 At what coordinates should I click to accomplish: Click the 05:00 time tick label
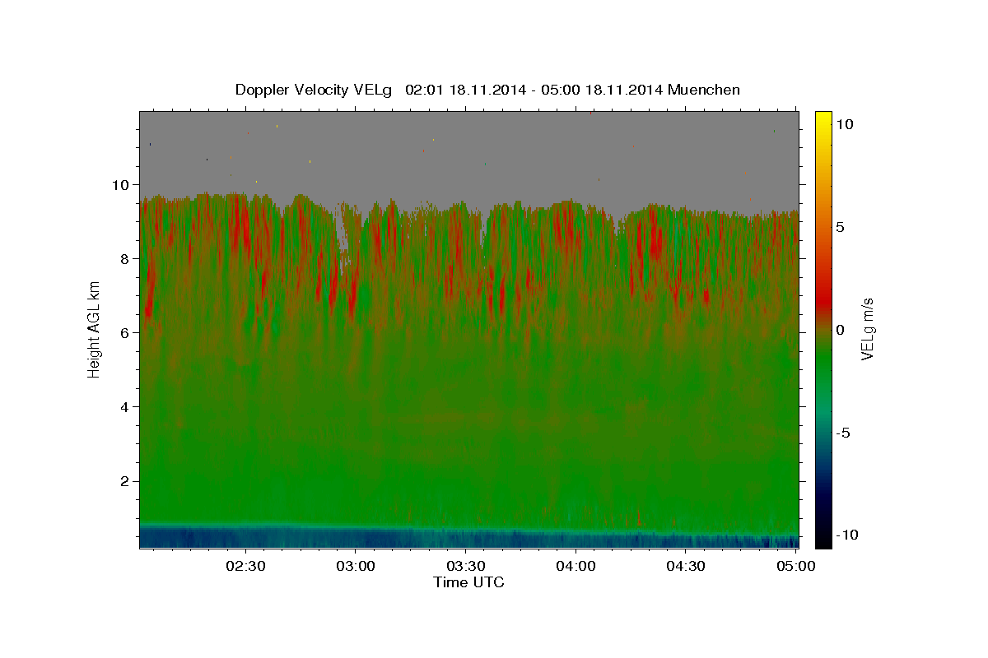796,566
